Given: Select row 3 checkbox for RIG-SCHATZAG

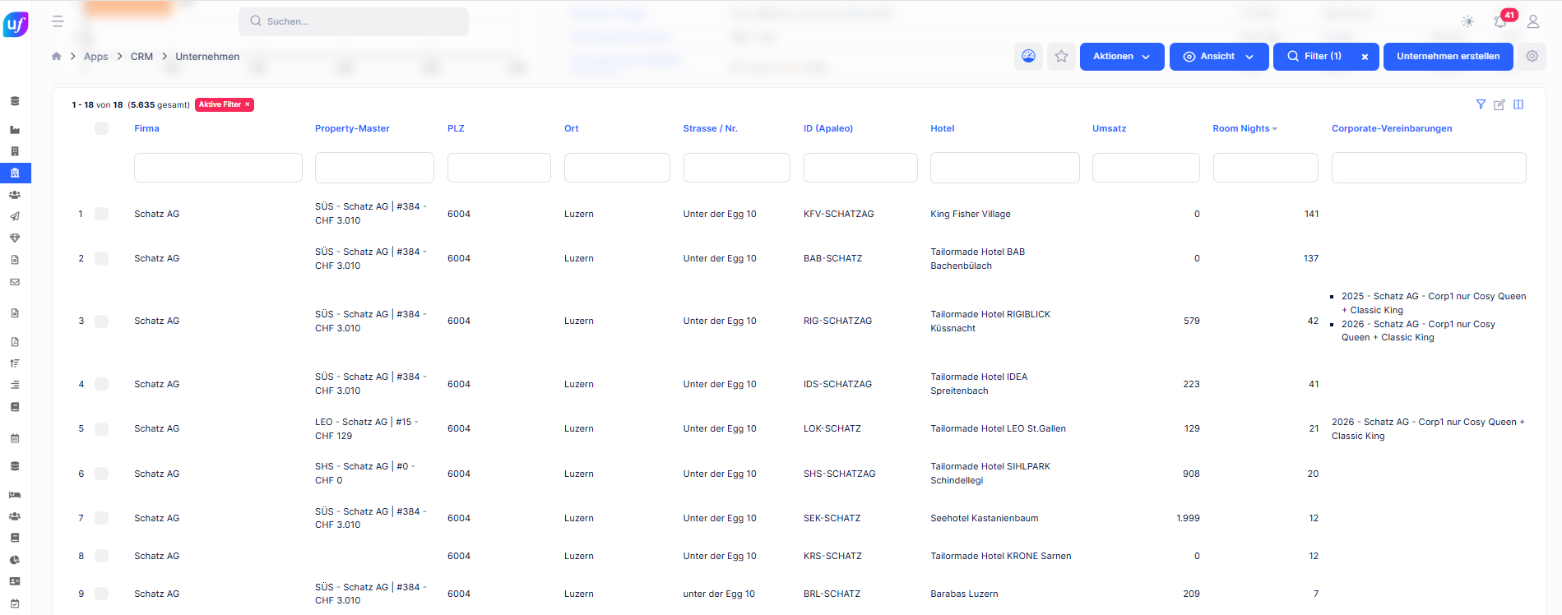Looking at the screenshot, I should (101, 321).
